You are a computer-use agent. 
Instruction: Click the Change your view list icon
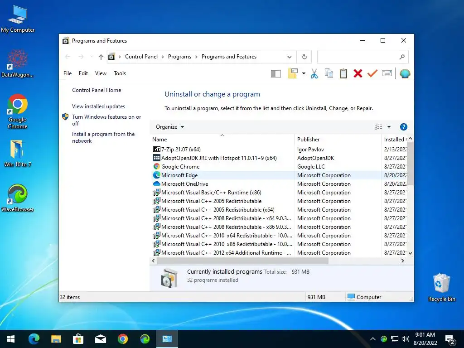coord(378,127)
